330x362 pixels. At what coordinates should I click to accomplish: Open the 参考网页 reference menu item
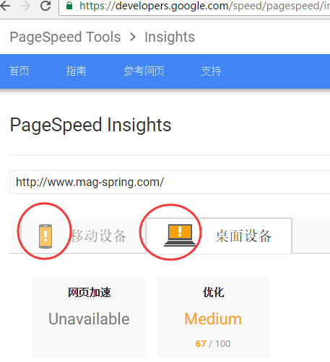(x=144, y=71)
